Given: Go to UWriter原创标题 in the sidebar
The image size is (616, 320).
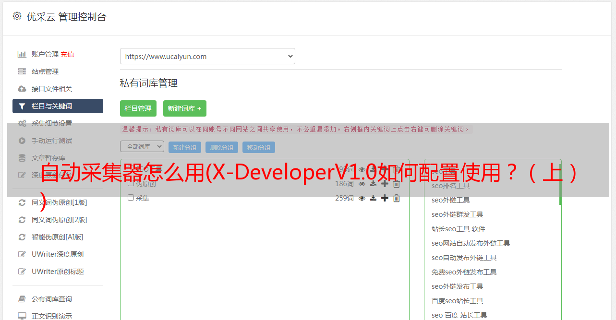Looking at the screenshot, I should point(58,272).
